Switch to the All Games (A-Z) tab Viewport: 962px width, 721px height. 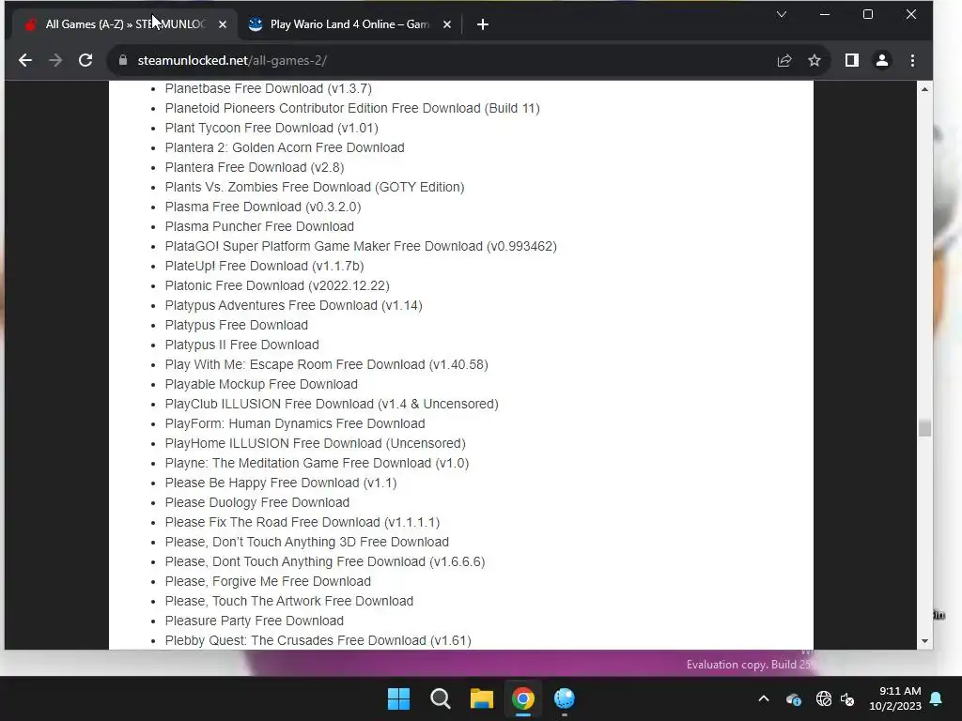pos(125,24)
